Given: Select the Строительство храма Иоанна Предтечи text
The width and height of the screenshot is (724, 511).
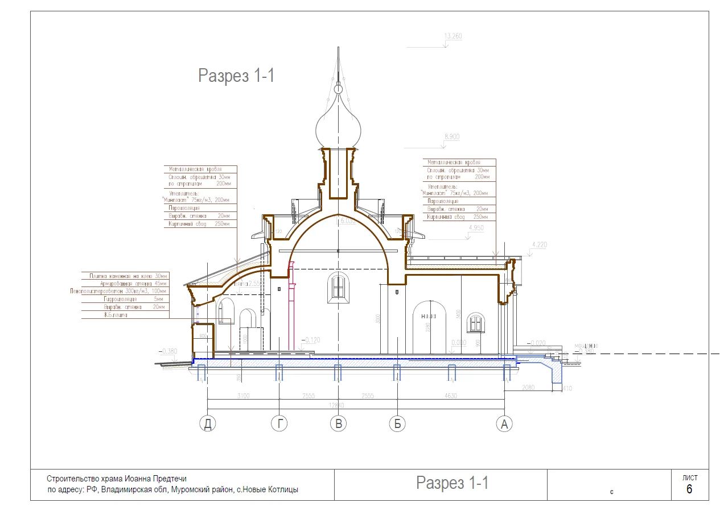Looking at the screenshot, I should click(x=117, y=479).
